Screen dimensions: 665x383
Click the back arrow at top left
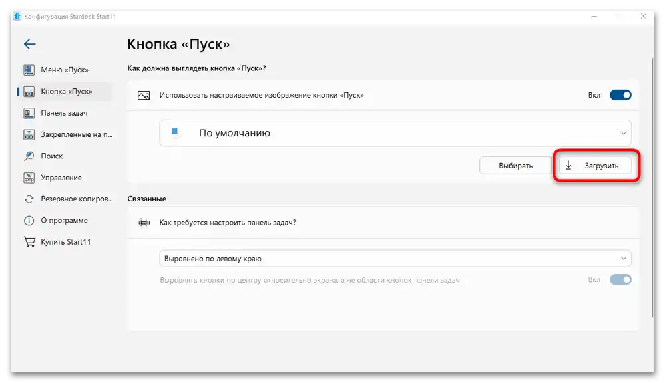click(29, 44)
